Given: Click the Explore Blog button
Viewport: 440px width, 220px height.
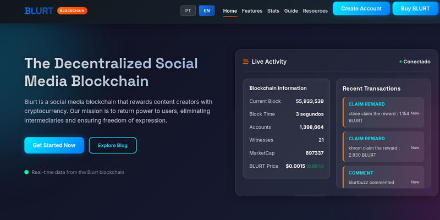Looking at the screenshot, I should tap(113, 145).
